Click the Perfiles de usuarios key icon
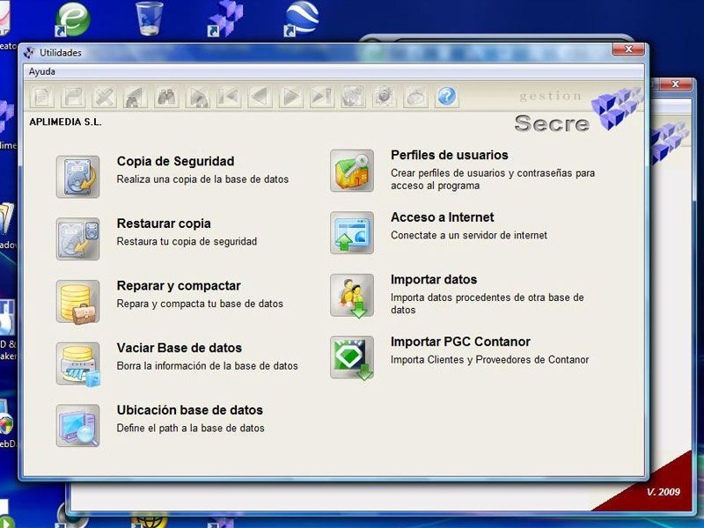This screenshot has height=528, width=704. click(352, 171)
